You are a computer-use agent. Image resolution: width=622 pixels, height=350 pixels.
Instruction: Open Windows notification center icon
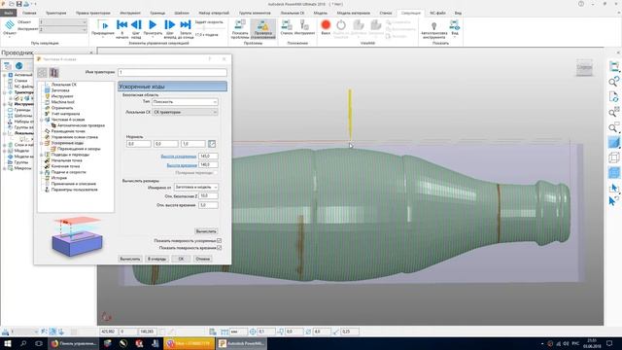[609, 343]
